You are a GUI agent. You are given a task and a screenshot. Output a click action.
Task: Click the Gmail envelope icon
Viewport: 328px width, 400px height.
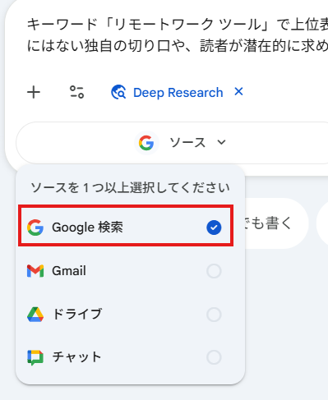(35, 271)
